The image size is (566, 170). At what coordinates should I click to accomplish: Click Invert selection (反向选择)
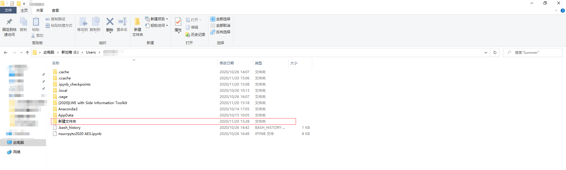click(x=220, y=32)
